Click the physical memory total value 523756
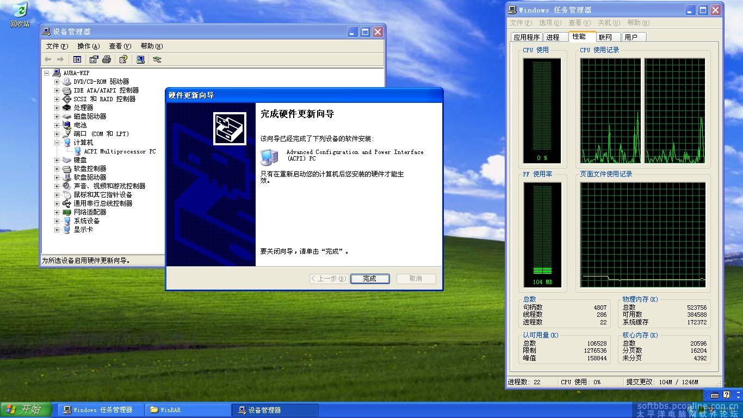This screenshot has height=418, width=743. tap(697, 308)
